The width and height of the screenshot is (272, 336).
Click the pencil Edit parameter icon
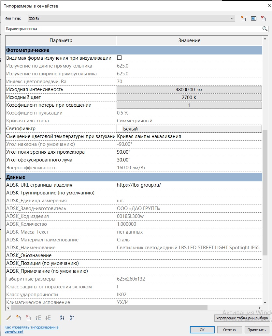coord(9,318)
